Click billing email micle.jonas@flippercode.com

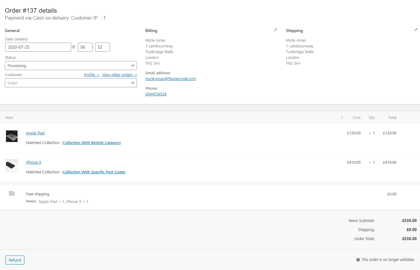[x=171, y=79]
